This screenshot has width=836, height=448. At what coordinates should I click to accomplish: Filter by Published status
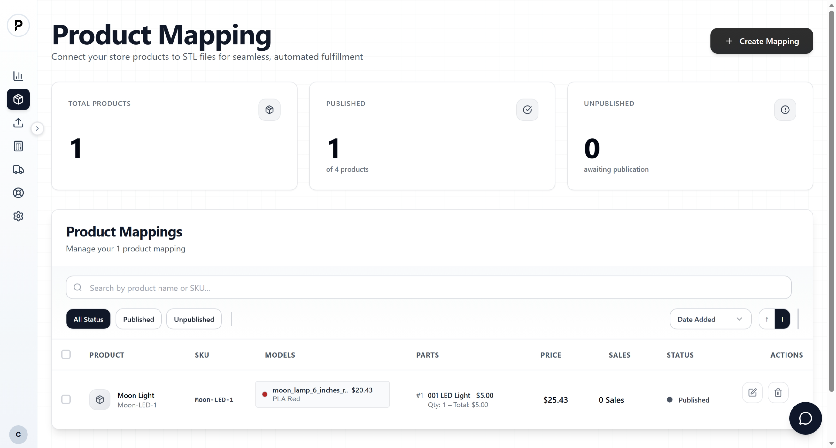coord(139,319)
